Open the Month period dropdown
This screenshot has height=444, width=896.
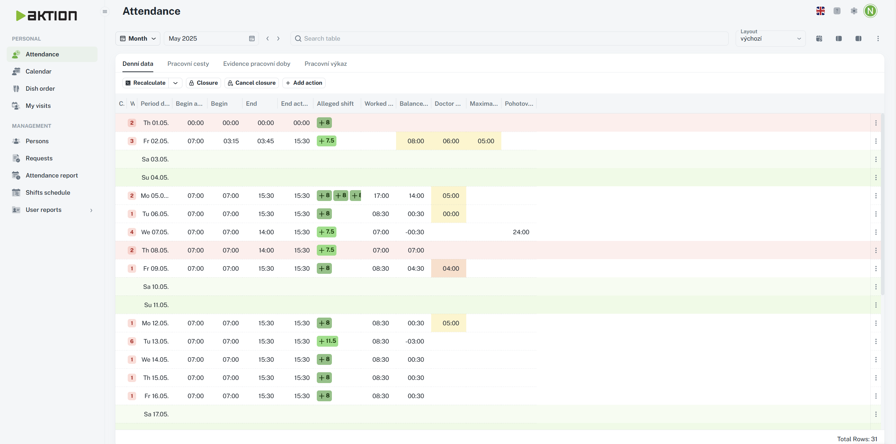click(138, 39)
